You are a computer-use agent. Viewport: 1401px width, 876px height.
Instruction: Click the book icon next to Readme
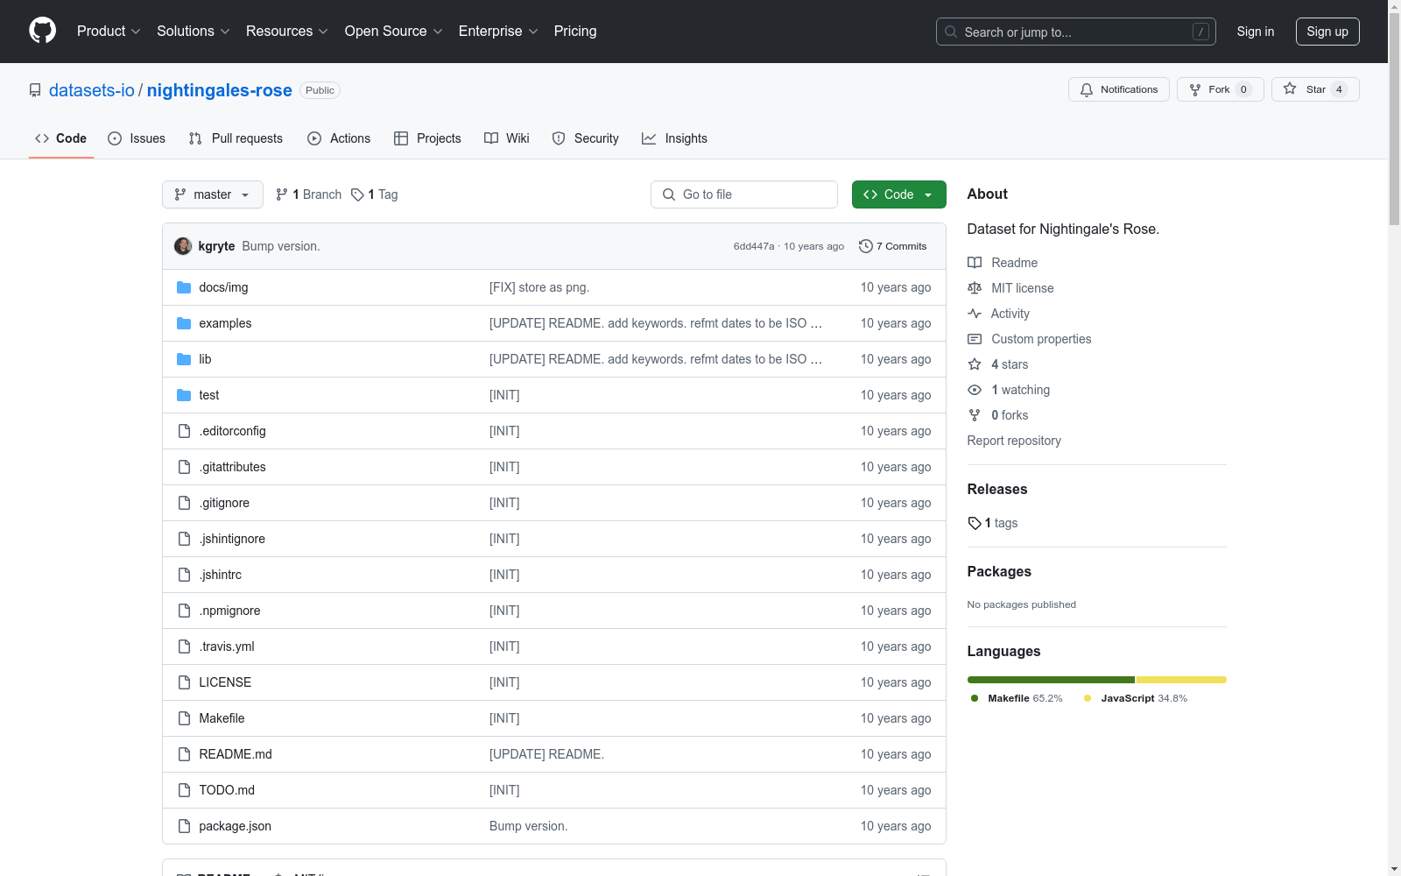pyautogui.click(x=975, y=263)
